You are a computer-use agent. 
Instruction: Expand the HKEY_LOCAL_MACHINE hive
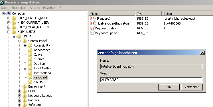9,27
